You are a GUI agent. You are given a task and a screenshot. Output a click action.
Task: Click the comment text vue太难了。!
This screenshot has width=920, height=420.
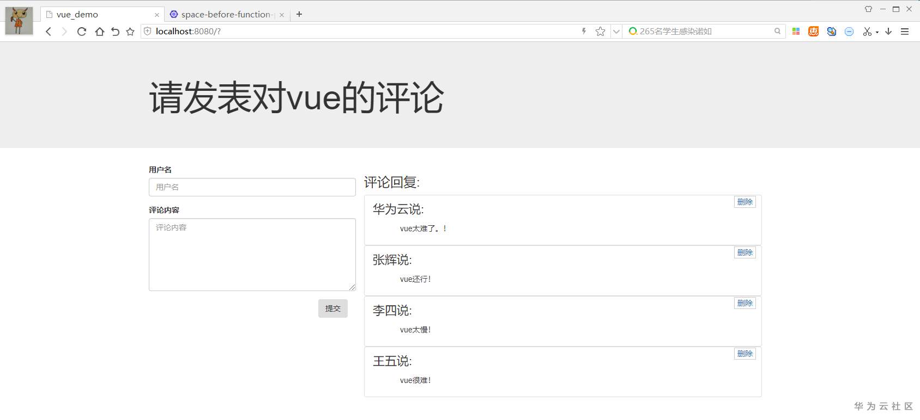coord(423,228)
